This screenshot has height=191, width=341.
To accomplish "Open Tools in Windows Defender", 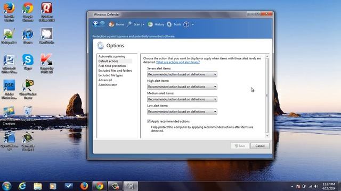I will pyautogui.click(x=174, y=24).
